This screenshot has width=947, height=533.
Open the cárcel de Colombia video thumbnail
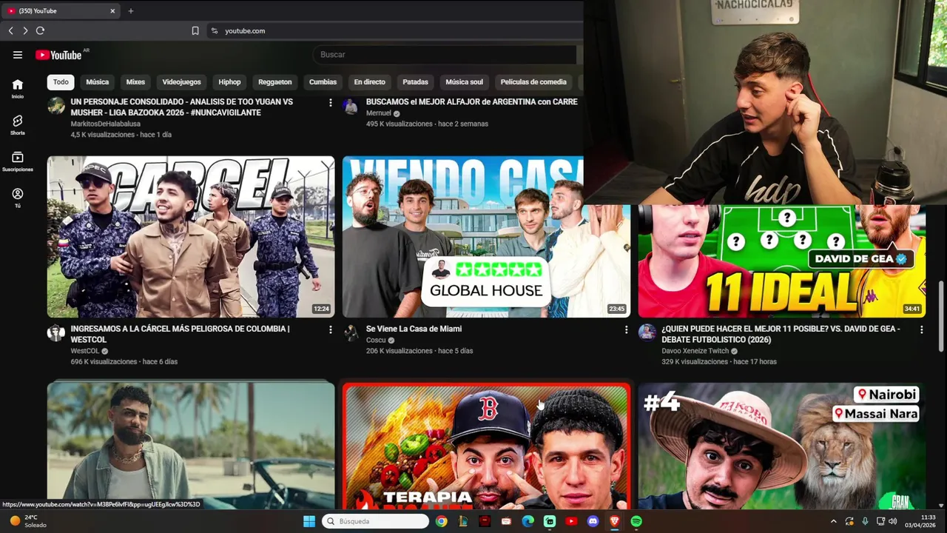click(x=191, y=237)
